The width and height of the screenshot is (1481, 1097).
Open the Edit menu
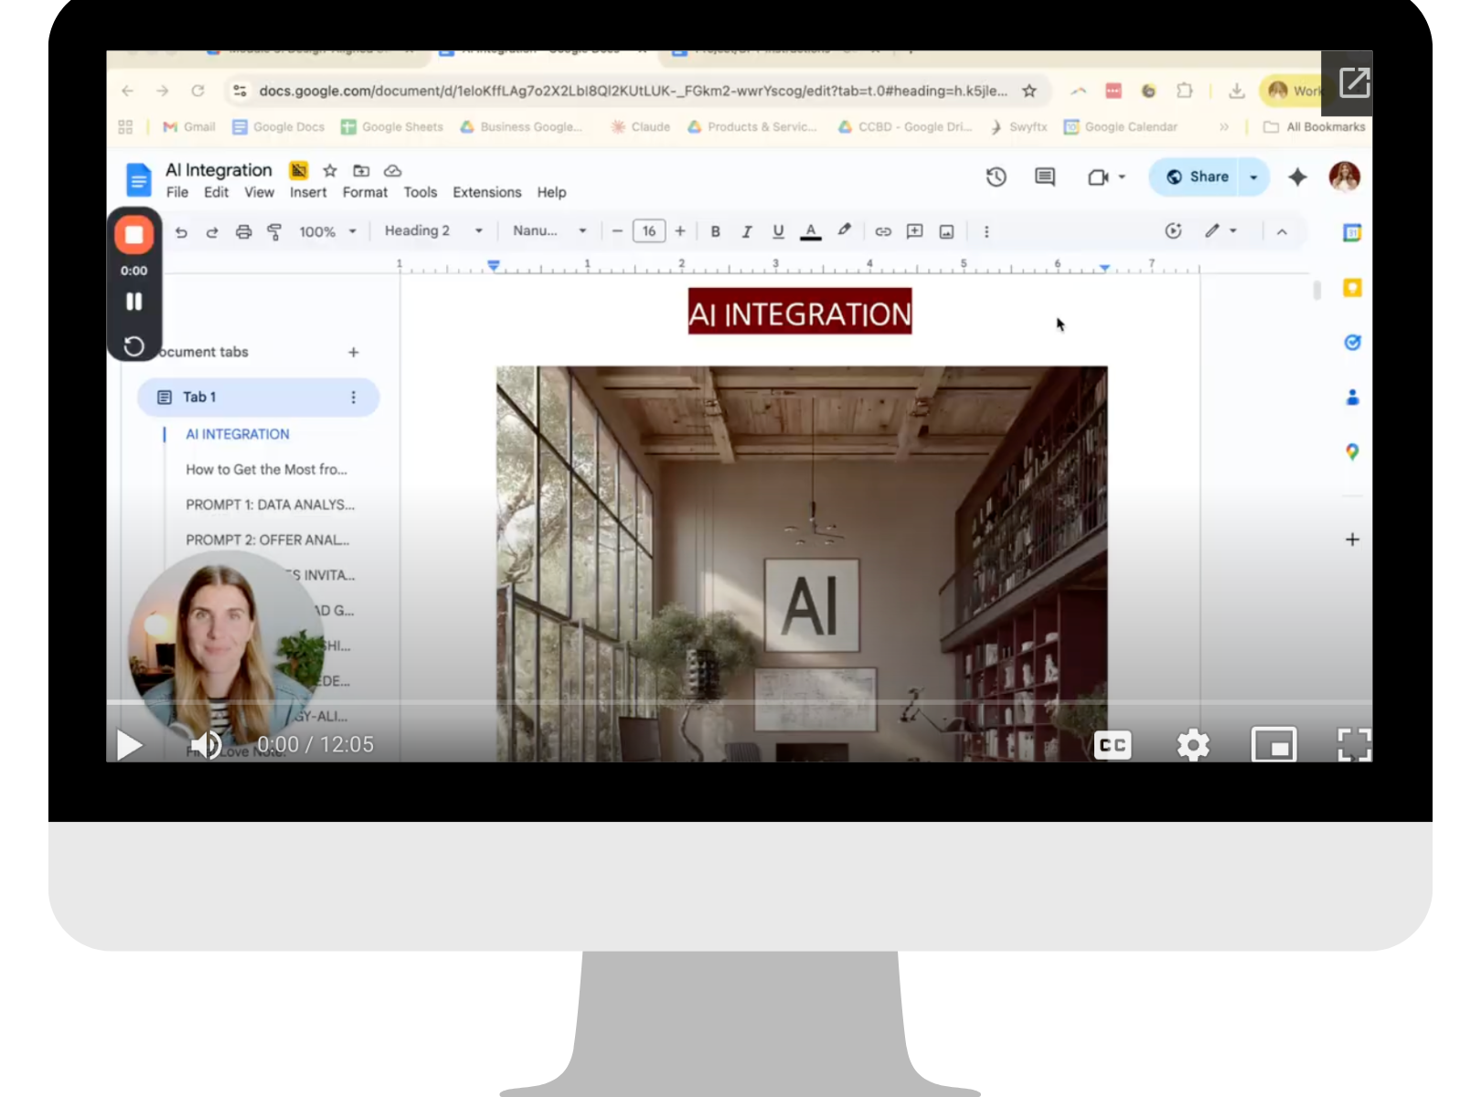(x=217, y=193)
